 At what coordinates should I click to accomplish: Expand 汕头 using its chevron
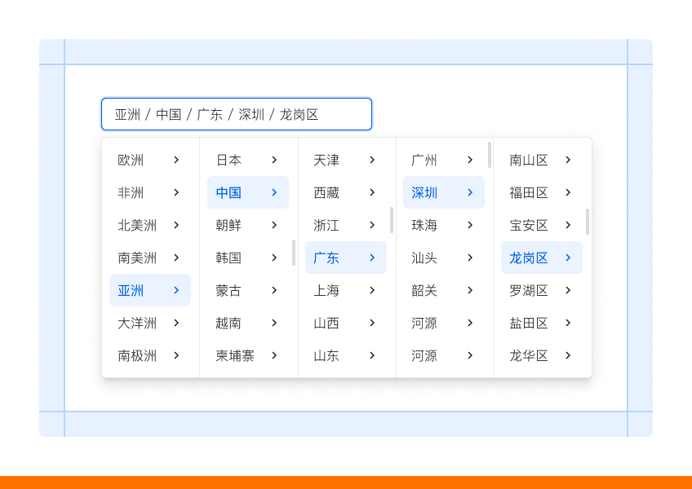pyautogui.click(x=470, y=258)
